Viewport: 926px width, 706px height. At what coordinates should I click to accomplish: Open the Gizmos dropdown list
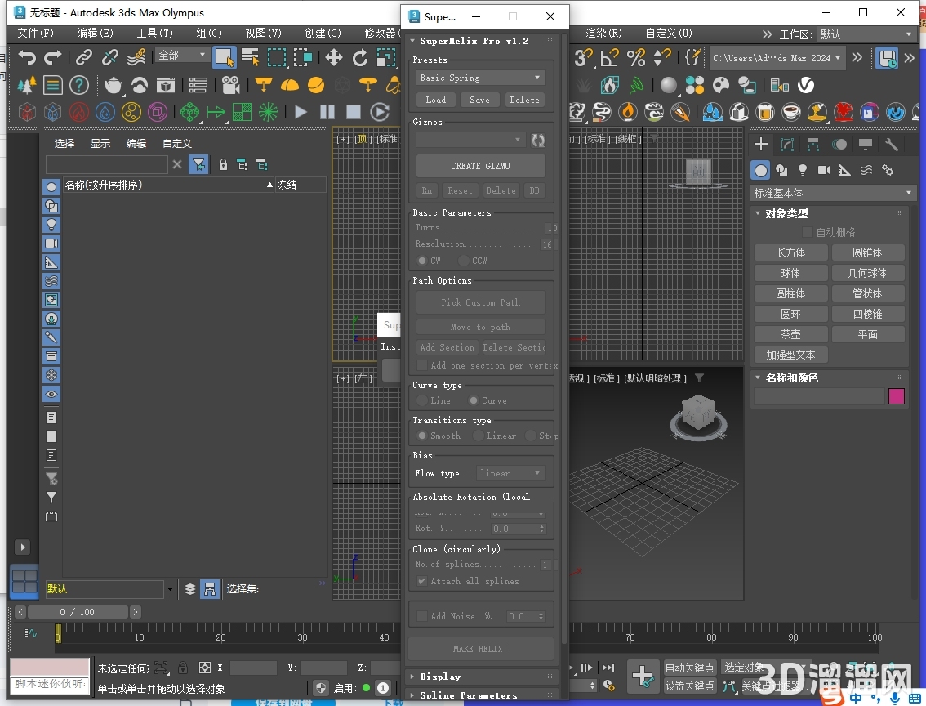click(470, 140)
